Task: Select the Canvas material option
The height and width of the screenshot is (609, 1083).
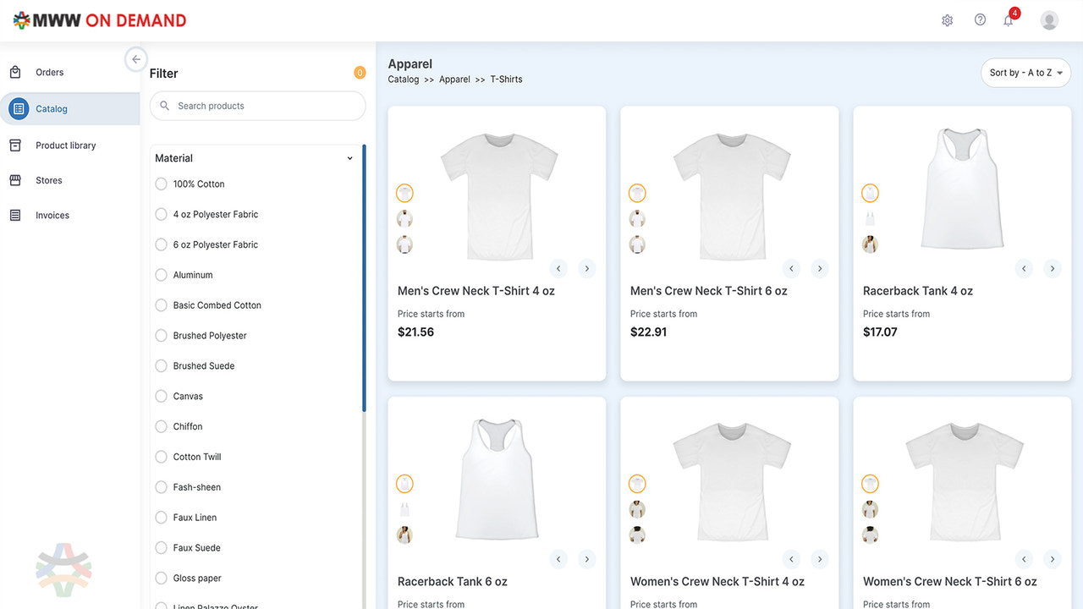Action: 161,396
